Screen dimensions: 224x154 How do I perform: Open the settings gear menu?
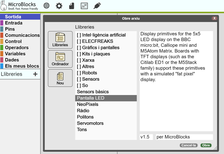tap(59, 6)
